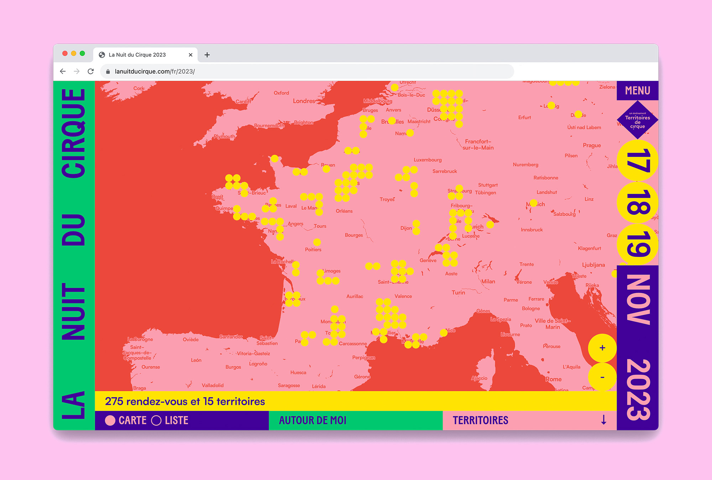Click the yellow macOS minimize window button
The height and width of the screenshot is (480, 712).
(x=74, y=53)
